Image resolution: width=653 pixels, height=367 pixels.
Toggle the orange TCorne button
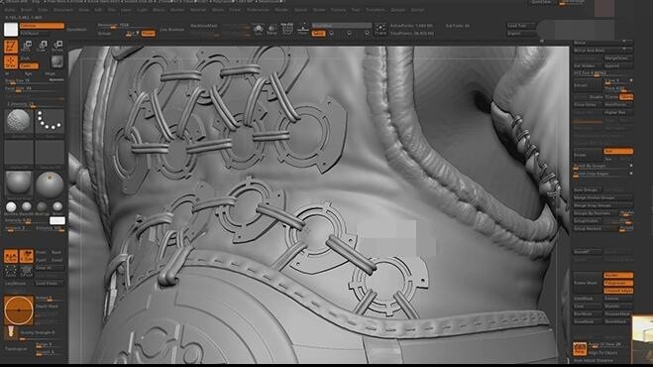click(x=626, y=97)
